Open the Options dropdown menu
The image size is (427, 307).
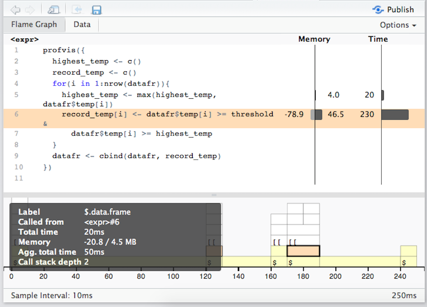[x=397, y=25]
